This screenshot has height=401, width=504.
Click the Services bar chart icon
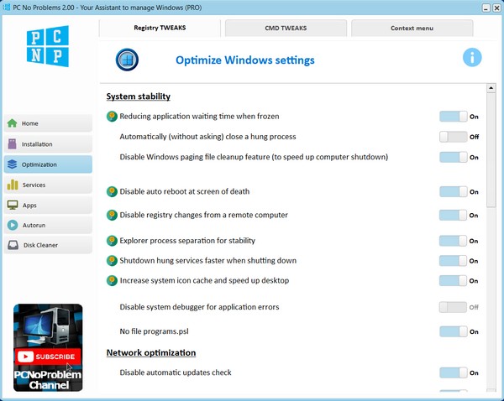pos(13,185)
